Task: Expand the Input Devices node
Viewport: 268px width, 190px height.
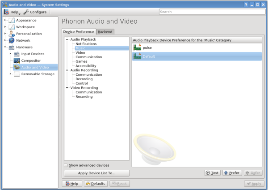Action: pos(10,54)
